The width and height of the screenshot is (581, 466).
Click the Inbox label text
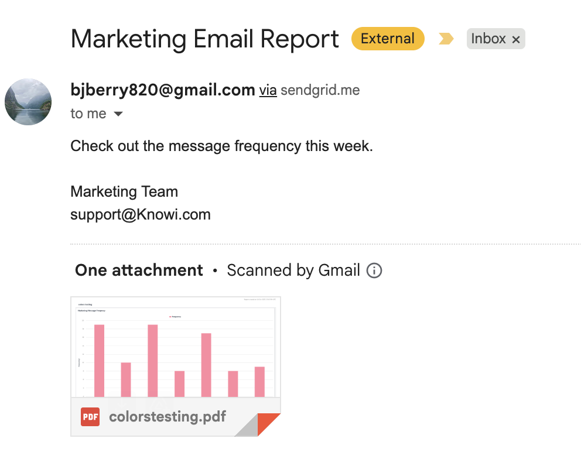[x=488, y=39]
